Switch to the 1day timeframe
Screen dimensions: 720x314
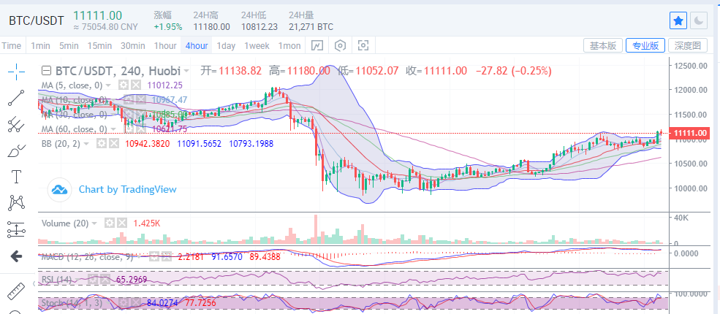226,45
